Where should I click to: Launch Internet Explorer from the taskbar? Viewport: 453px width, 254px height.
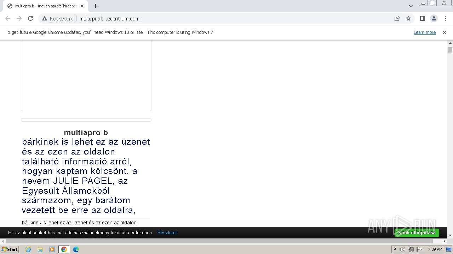click(28, 249)
